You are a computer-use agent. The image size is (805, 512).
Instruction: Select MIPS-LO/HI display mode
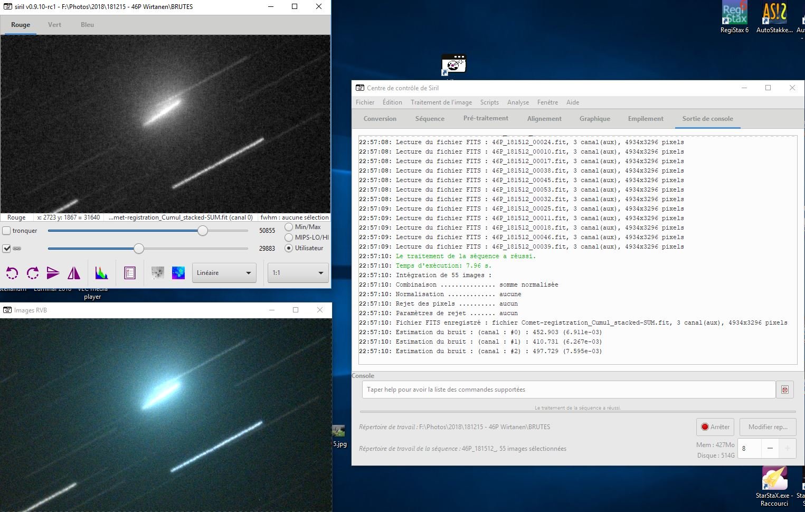click(289, 238)
